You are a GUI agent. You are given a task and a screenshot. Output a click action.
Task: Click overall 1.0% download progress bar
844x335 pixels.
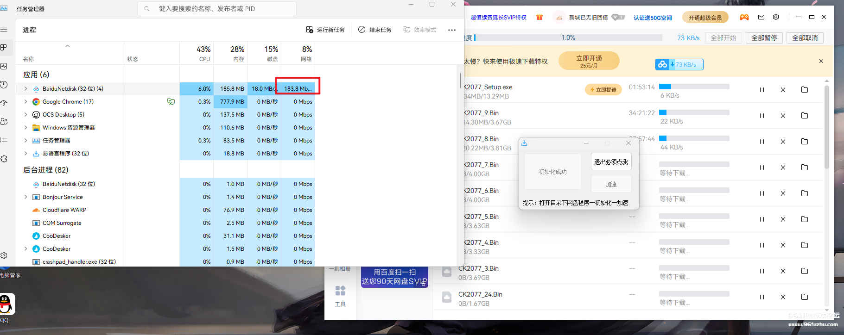[x=568, y=37]
